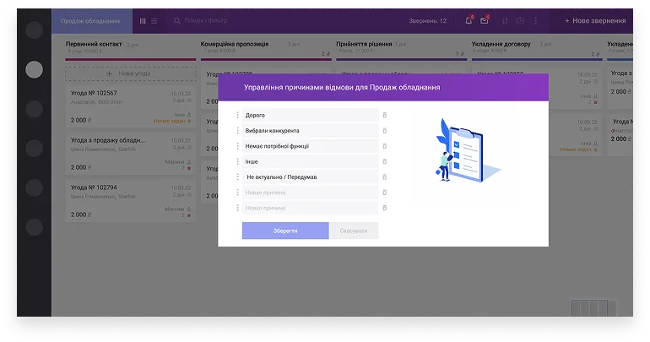Delete the "Не актуально / Передумав" reason

click(x=385, y=177)
